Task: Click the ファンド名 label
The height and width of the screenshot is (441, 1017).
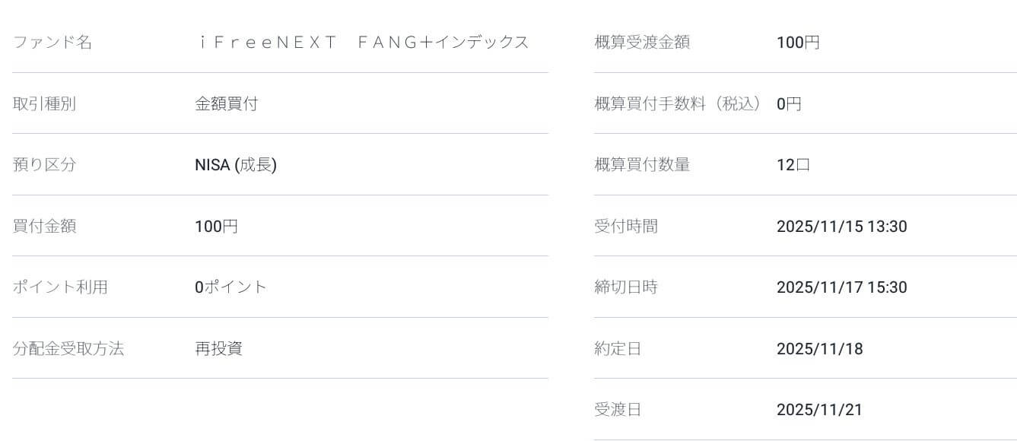Action: point(52,43)
